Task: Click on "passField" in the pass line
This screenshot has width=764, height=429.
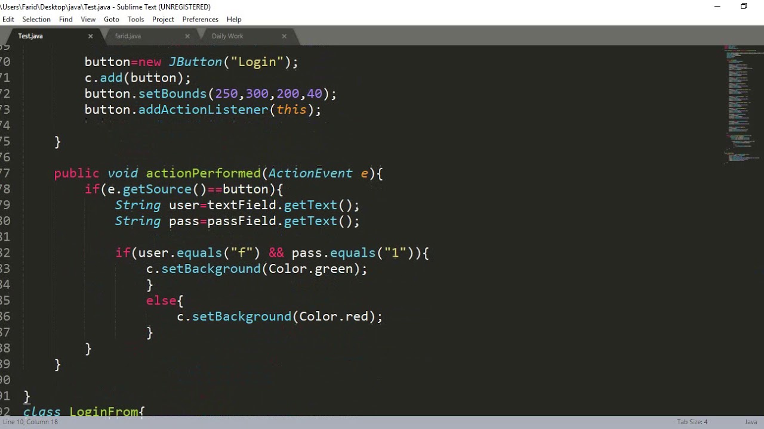Action: (x=242, y=221)
